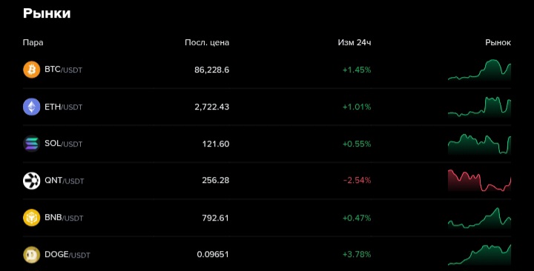Screen dimensions: 534x271
Task: Click the BNB price 792.61
Action: (215, 218)
